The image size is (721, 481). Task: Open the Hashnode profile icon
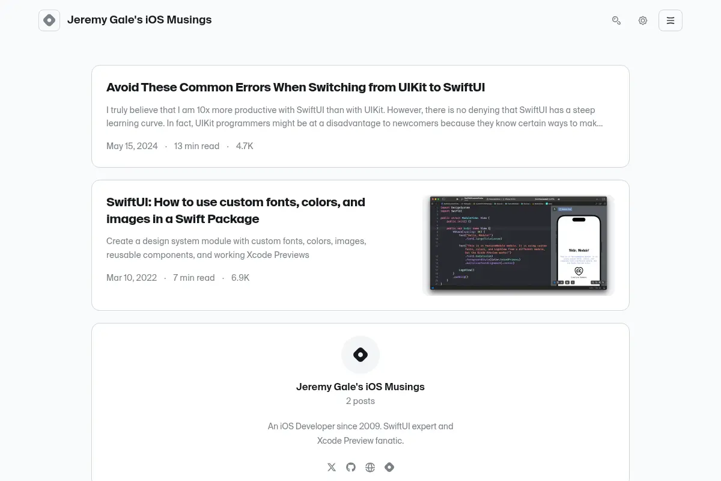(389, 467)
